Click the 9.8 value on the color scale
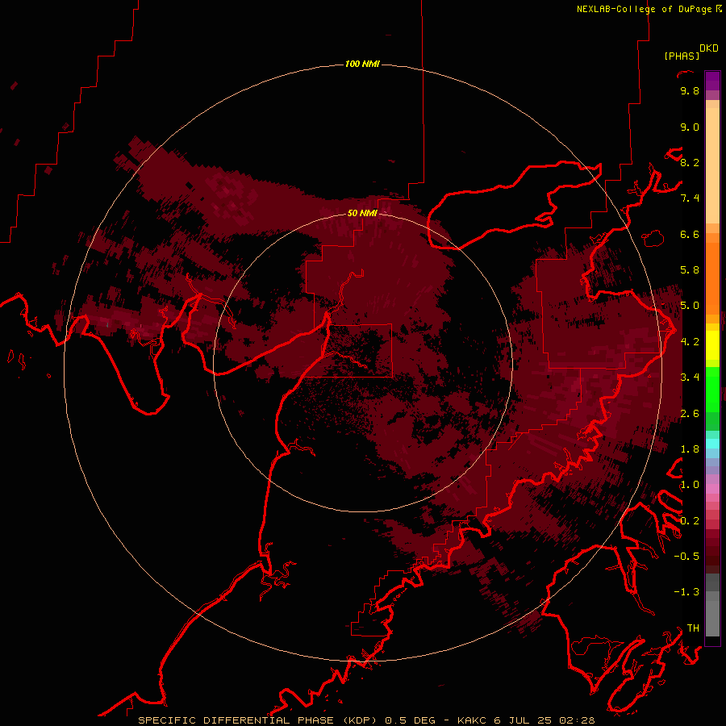726x726 pixels. [690, 90]
